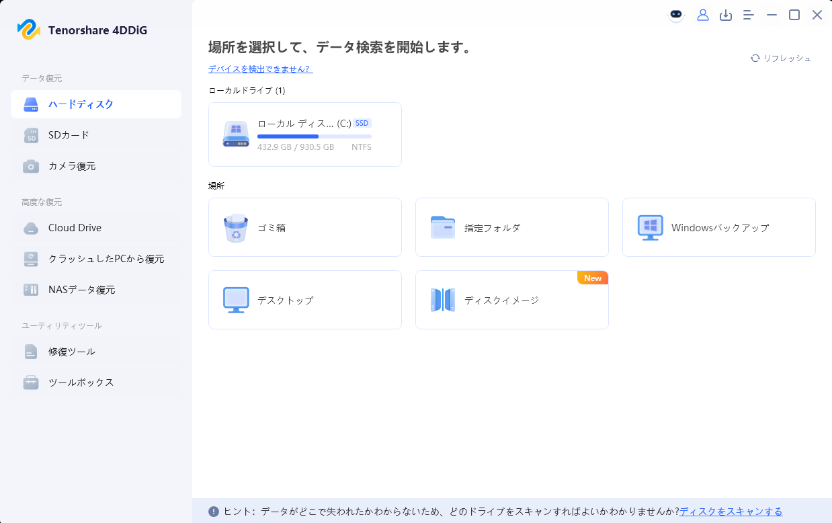Open the 修復ツール icon

pos(31,352)
